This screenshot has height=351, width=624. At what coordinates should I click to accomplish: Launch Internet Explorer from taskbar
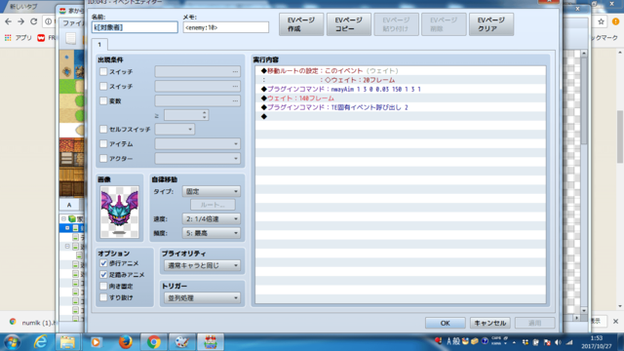point(40,342)
